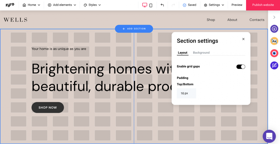Close the Section settings panel
Image resolution: width=280 pixels, height=144 pixels.
tap(243, 39)
